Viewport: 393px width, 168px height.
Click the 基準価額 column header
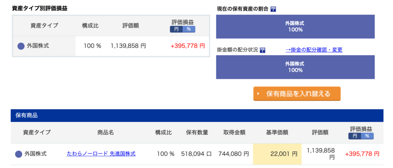[277, 133]
